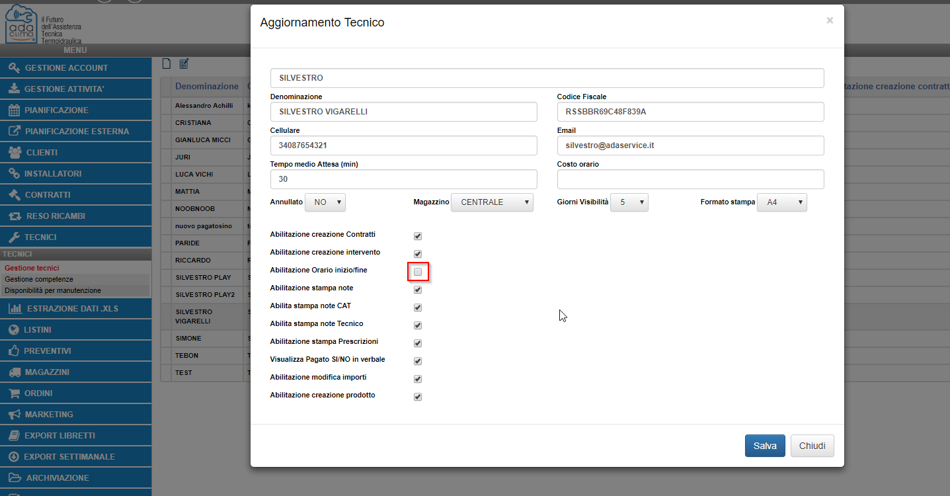Toggle Abilitazione creazione intervento checkbox
950x496 pixels.
(418, 254)
